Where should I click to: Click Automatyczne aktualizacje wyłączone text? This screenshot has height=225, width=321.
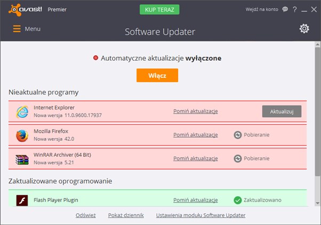point(161,58)
